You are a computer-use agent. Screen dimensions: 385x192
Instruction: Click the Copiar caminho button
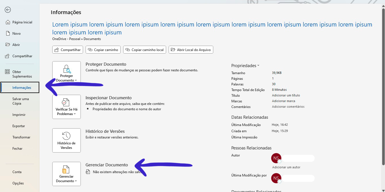[x=103, y=50]
